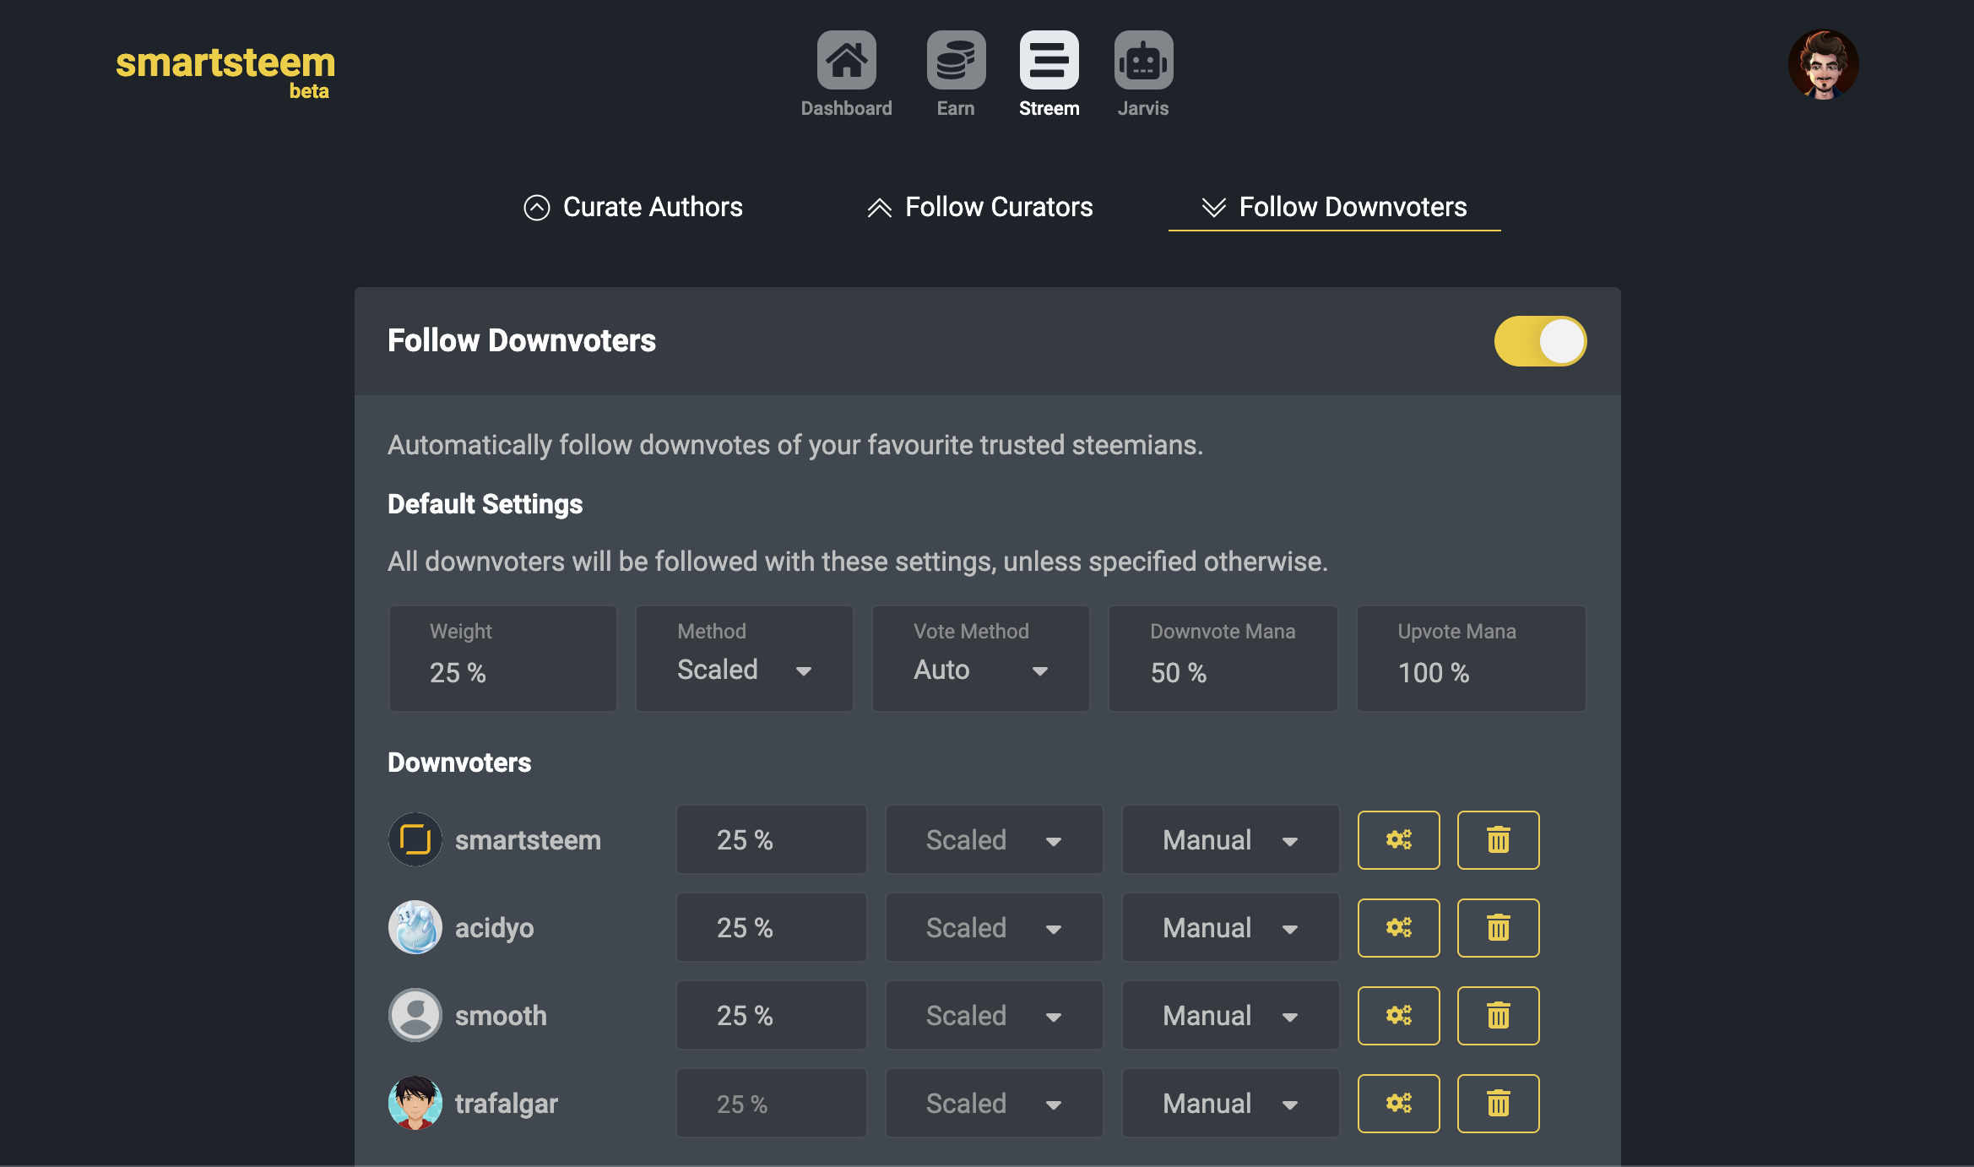This screenshot has width=1974, height=1167.
Task: Open the user profile avatar
Action: point(1823,65)
